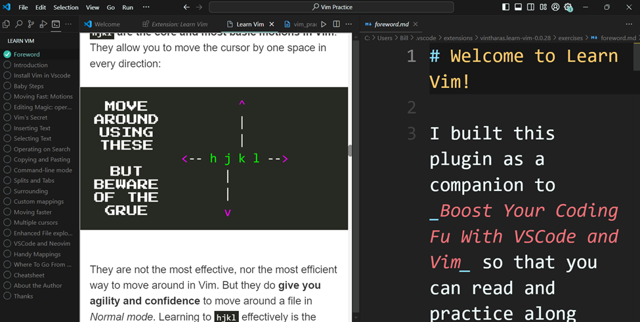Expand the vintharas.learn-vim-0.0.28 breadcrumb
This screenshot has height=322, width=640.
point(515,38)
